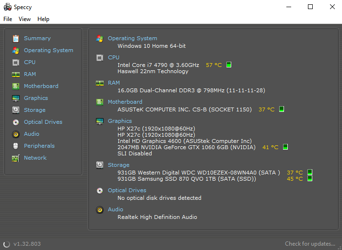Click the Summary clipboard icon in sidebar
This screenshot has height=250, width=342.
pos(16,38)
